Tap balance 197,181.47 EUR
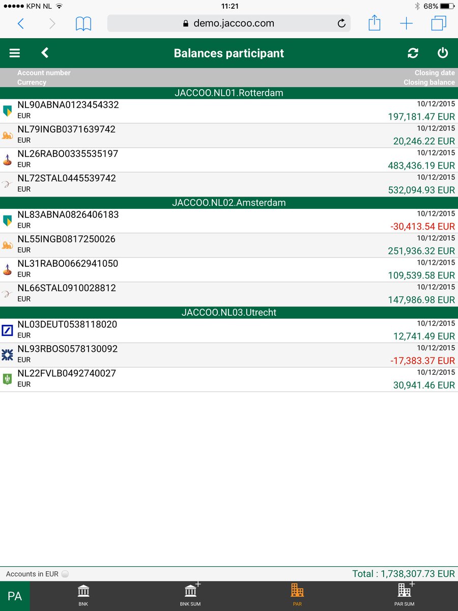This screenshot has height=611, width=458. pyautogui.click(x=421, y=117)
